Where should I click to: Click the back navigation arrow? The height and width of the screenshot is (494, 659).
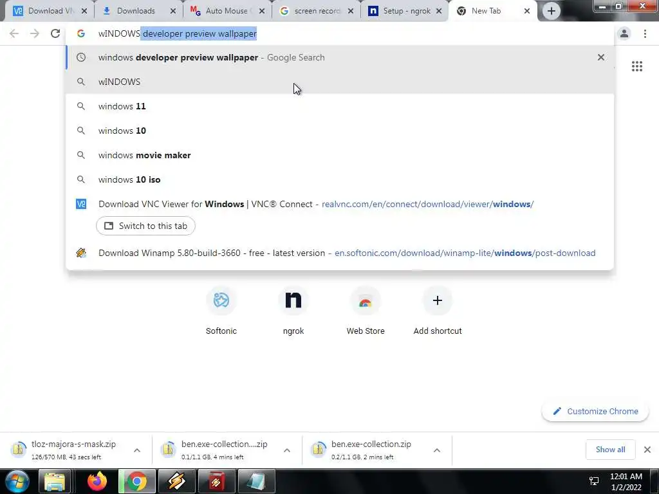coord(14,33)
